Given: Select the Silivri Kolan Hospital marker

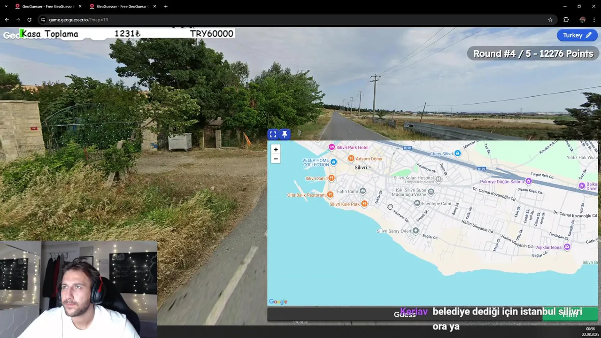Looking at the screenshot, I should click(x=439, y=179).
